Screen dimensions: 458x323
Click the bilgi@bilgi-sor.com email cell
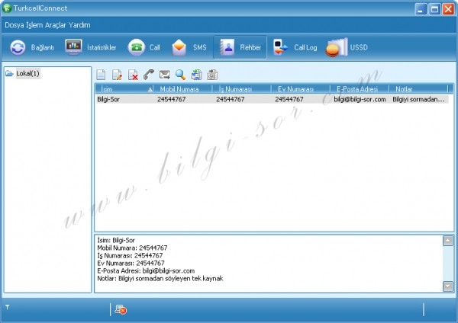tap(360, 99)
